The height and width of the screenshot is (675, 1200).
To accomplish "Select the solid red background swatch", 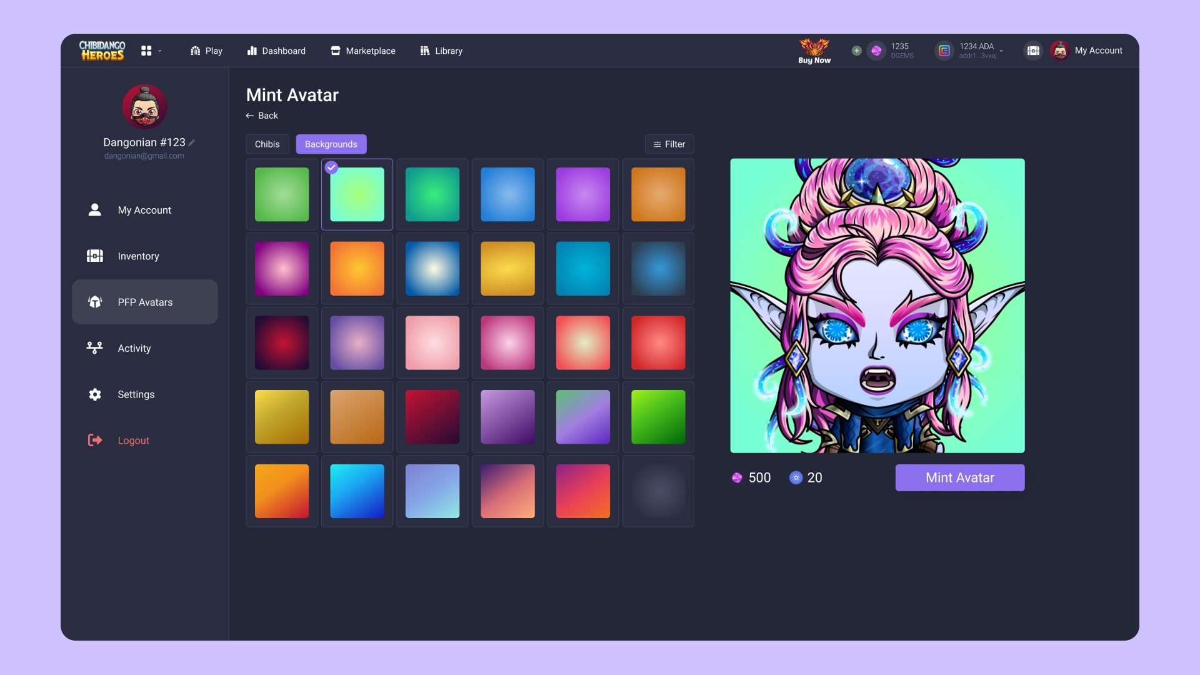I will 658,342.
